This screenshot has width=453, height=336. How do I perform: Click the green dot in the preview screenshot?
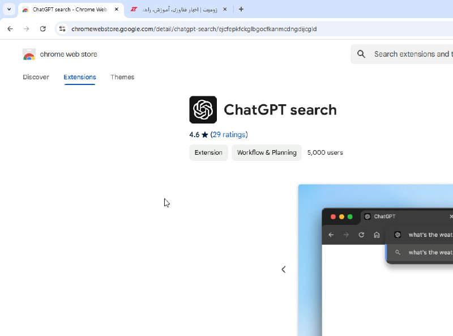pyautogui.click(x=350, y=216)
